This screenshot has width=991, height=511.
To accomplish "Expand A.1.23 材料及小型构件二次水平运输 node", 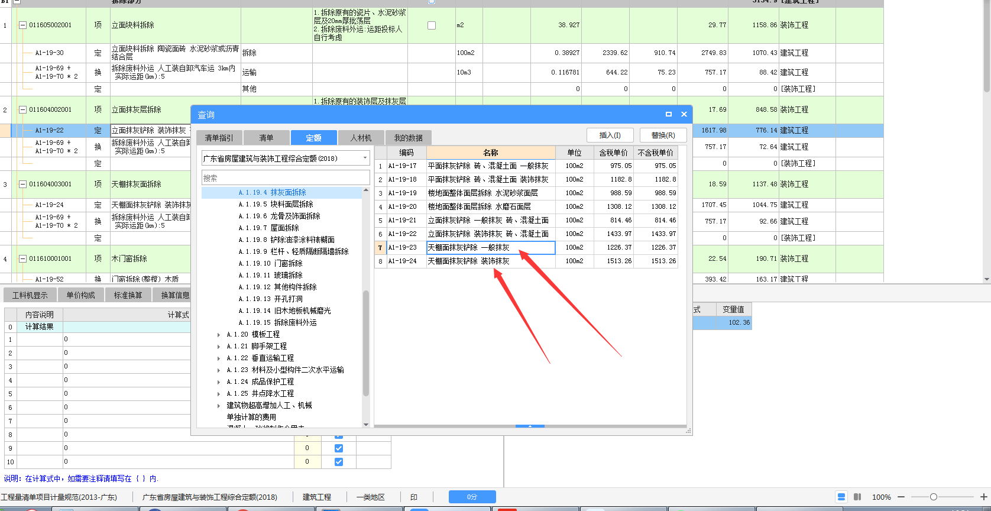I will (219, 370).
